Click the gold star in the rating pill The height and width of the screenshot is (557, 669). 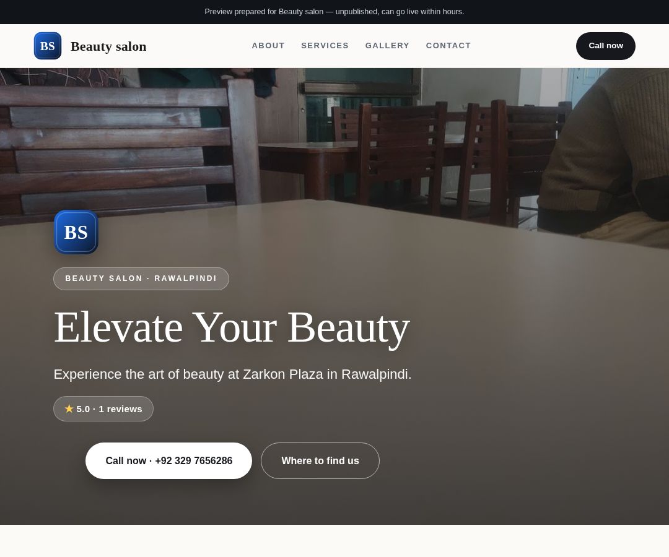pyautogui.click(x=69, y=408)
